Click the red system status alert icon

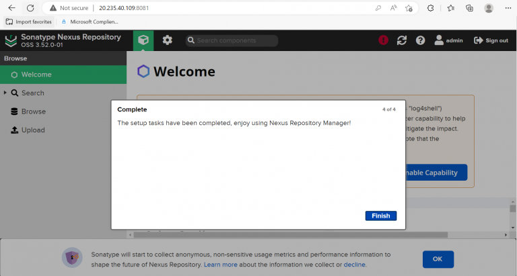(x=383, y=40)
